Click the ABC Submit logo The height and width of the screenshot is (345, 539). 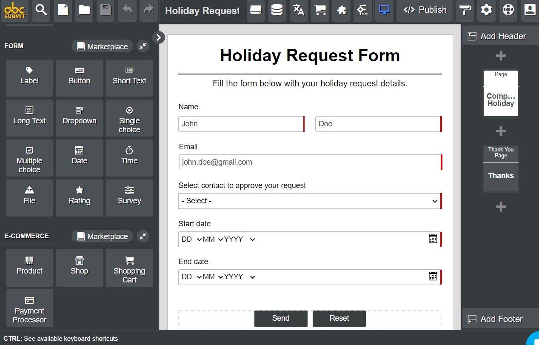(15, 10)
